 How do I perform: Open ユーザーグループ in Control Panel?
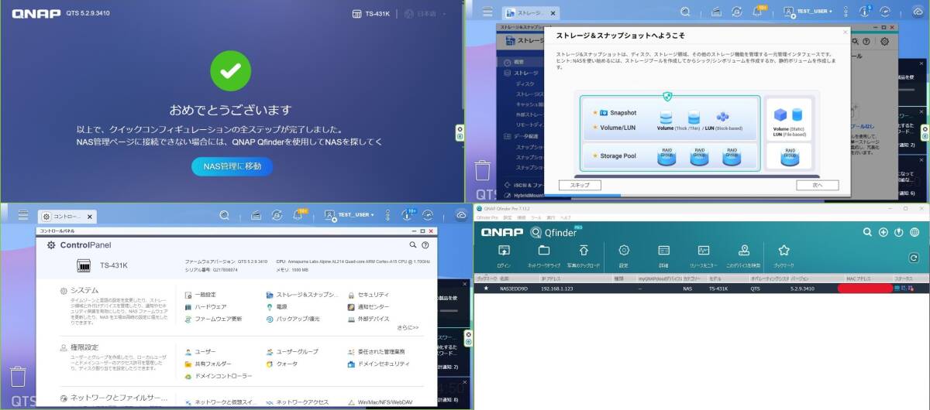pyautogui.click(x=292, y=352)
